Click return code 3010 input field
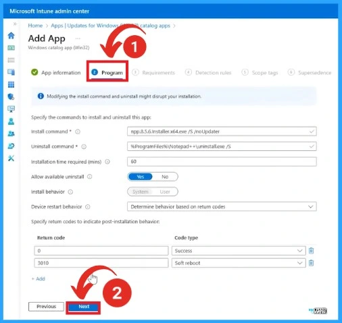Screen dimensions: 342x323 point(101,263)
